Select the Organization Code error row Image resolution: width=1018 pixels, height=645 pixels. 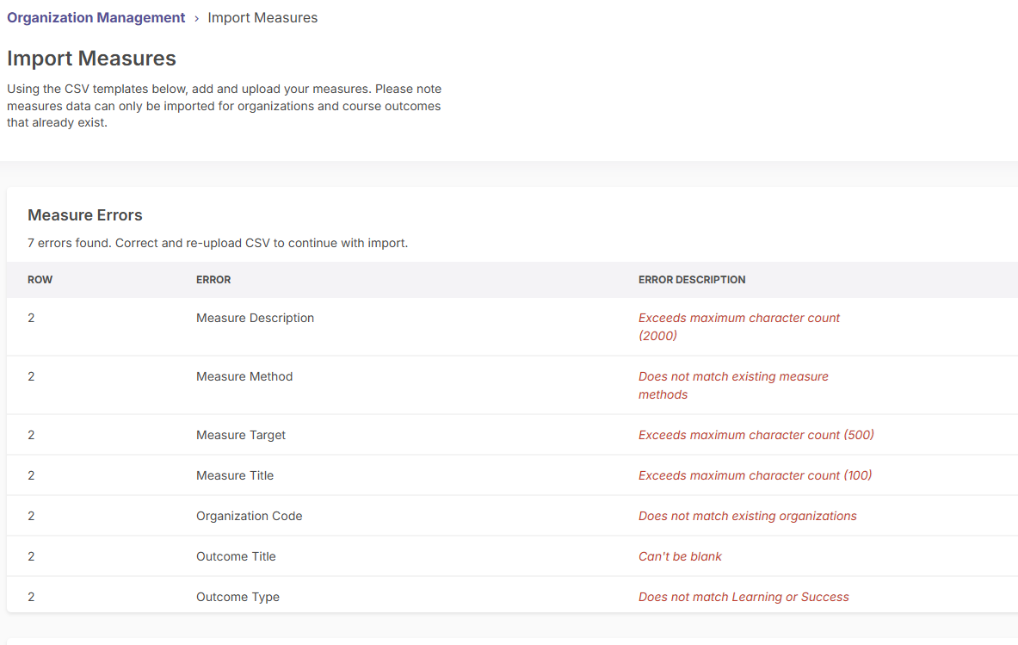pos(249,516)
